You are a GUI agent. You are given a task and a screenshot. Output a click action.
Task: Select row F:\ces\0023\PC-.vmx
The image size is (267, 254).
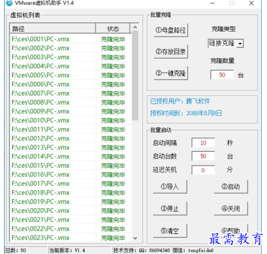71,238
